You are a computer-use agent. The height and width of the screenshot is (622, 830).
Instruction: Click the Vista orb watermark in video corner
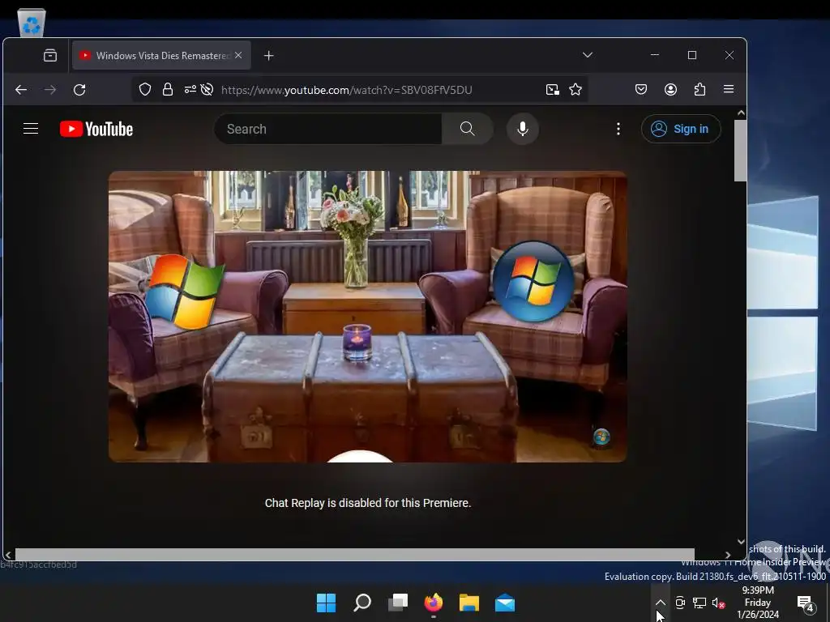tap(601, 437)
